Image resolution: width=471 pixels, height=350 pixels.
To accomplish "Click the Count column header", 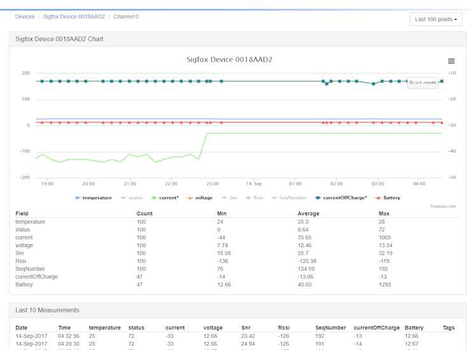I will coord(144,213).
